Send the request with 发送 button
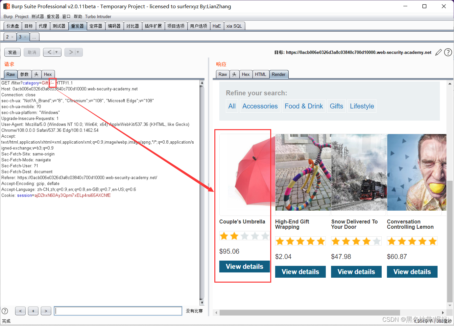This screenshot has width=454, height=326. [12, 52]
